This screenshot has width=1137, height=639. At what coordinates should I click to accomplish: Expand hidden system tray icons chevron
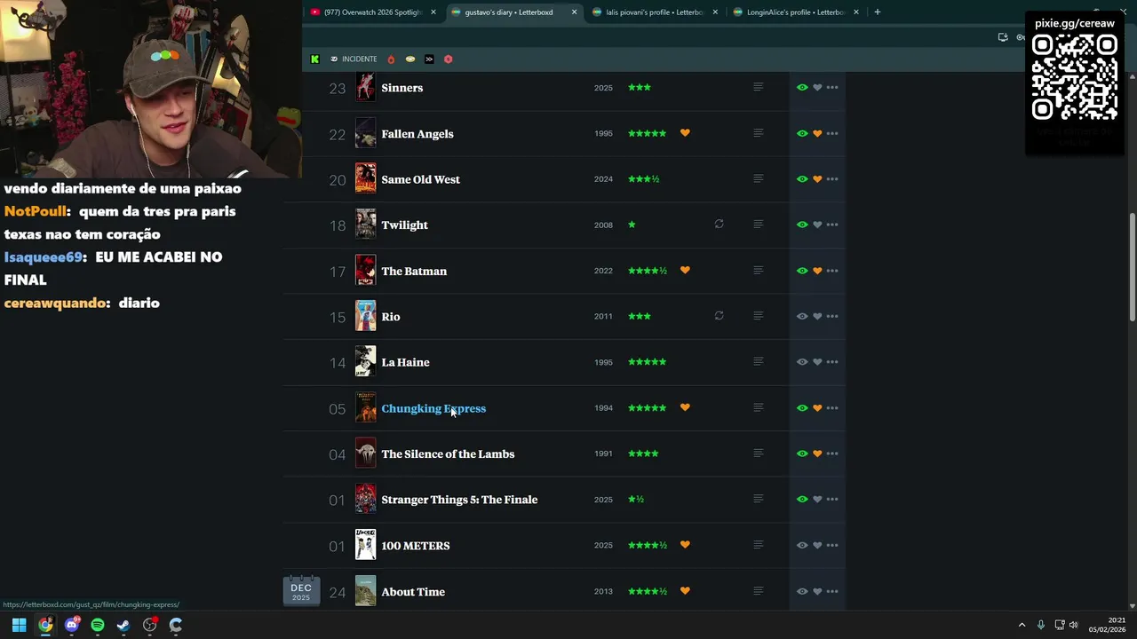pos(1022,625)
